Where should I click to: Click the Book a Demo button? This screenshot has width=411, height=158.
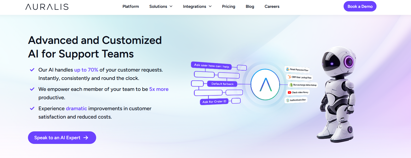tap(360, 6)
